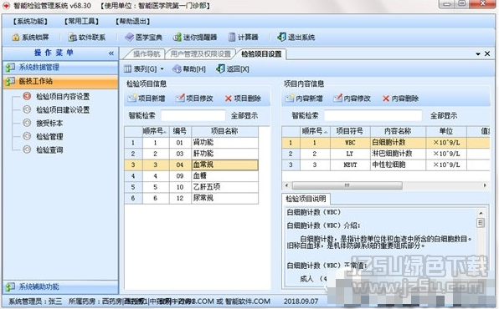This screenshot has width=499, height=309.
Task: Select the 血糖 row
Action: (191, 176)
